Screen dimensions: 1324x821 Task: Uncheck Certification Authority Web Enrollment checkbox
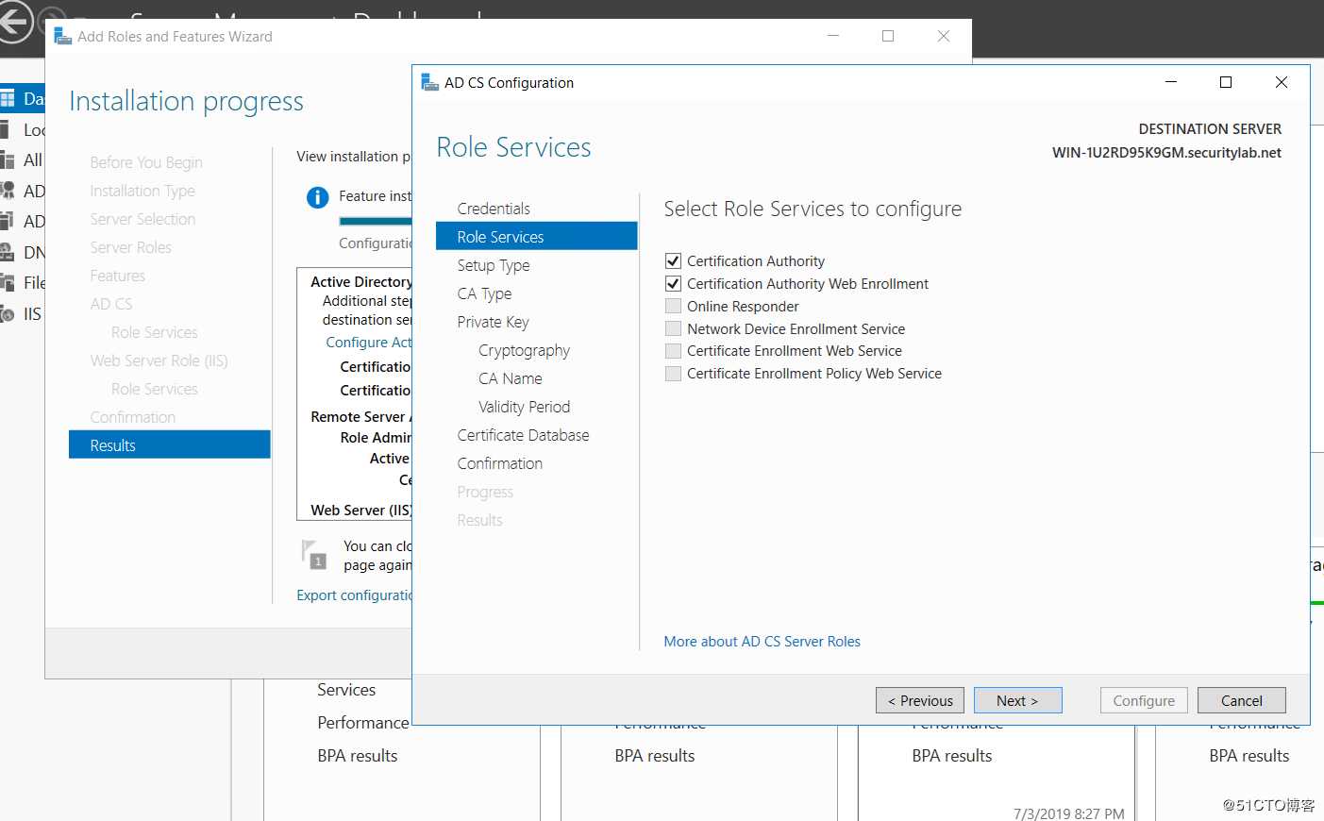coord(673,283)
